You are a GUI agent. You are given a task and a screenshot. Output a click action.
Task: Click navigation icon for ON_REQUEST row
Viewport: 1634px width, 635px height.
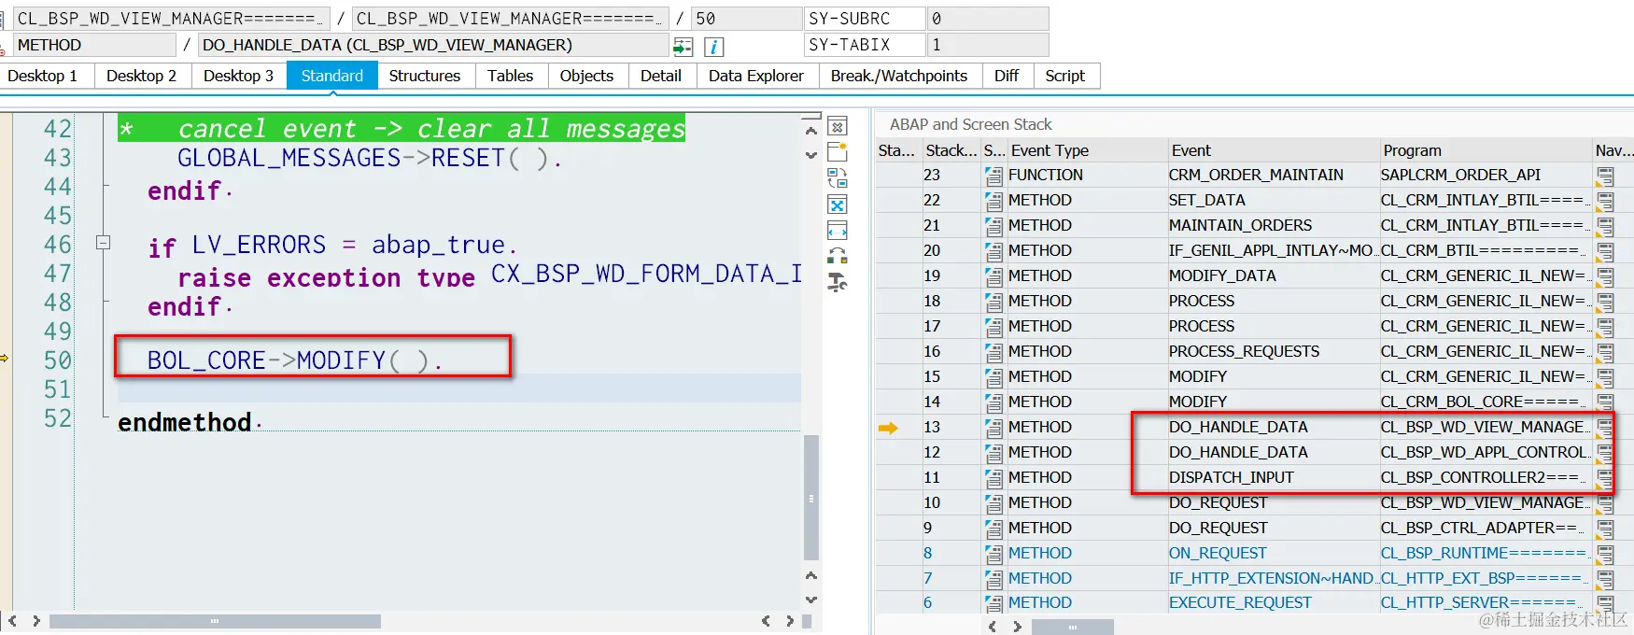pos(1605,554)
